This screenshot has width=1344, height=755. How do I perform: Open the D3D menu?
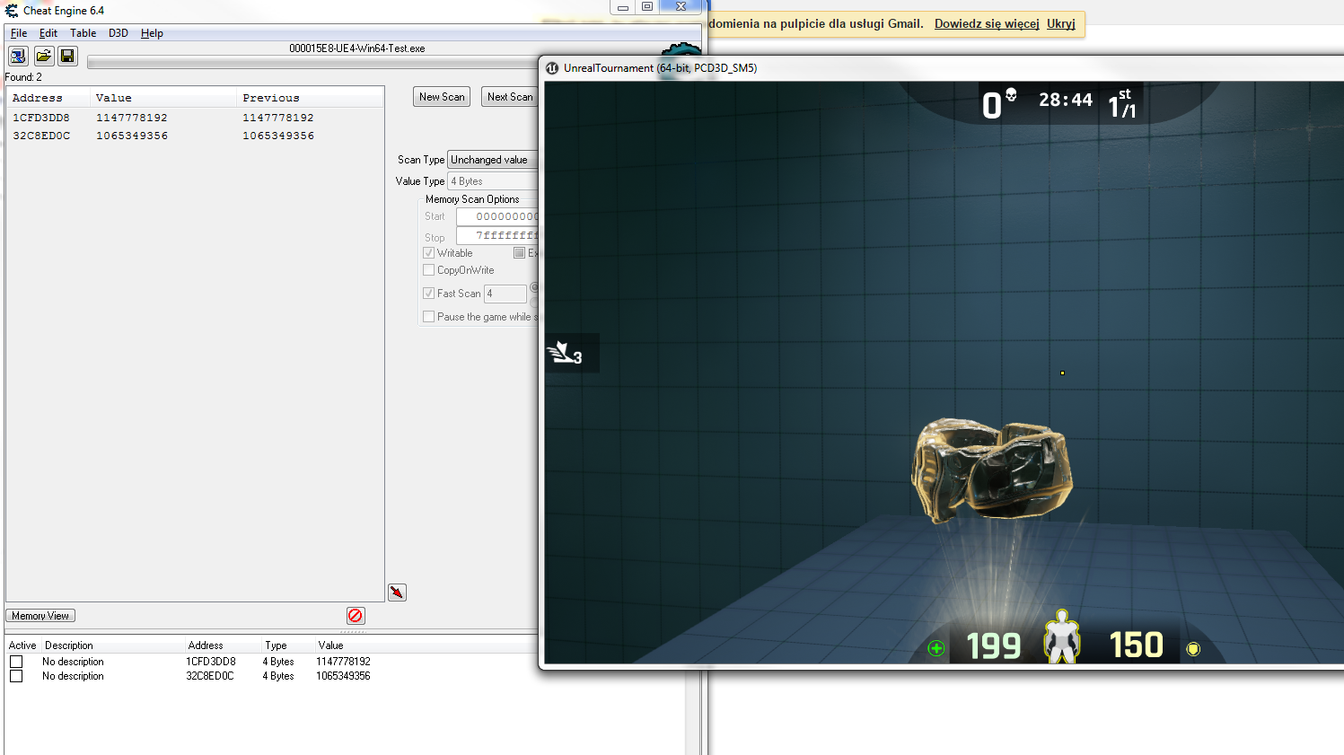(119, 33)
